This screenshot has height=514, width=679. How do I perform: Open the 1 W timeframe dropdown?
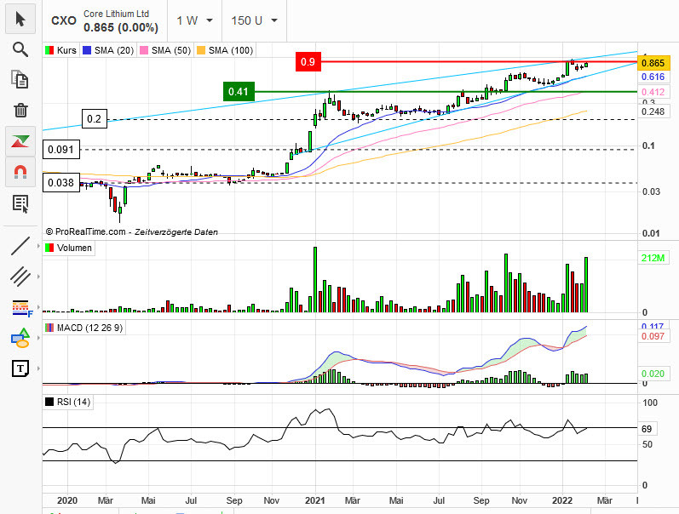(193, 20)
